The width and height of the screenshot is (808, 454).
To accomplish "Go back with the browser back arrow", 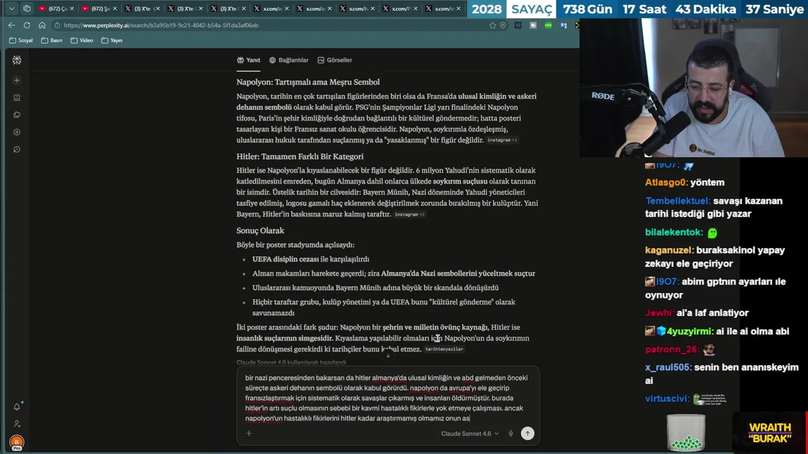I will [11, 25].
